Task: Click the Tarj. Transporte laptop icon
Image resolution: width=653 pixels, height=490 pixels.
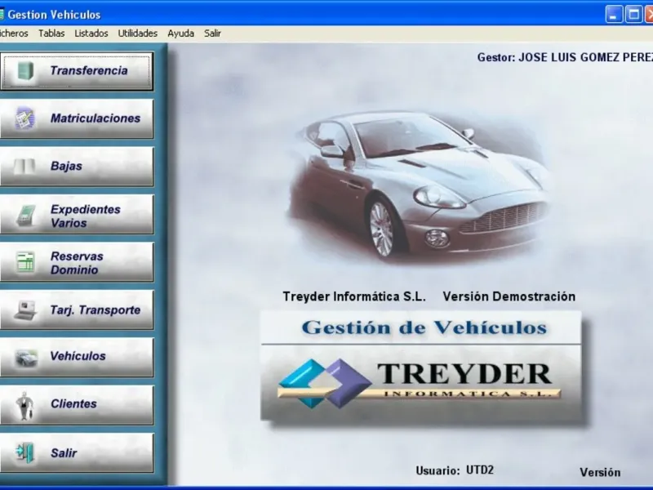Action: pos(25,310)
